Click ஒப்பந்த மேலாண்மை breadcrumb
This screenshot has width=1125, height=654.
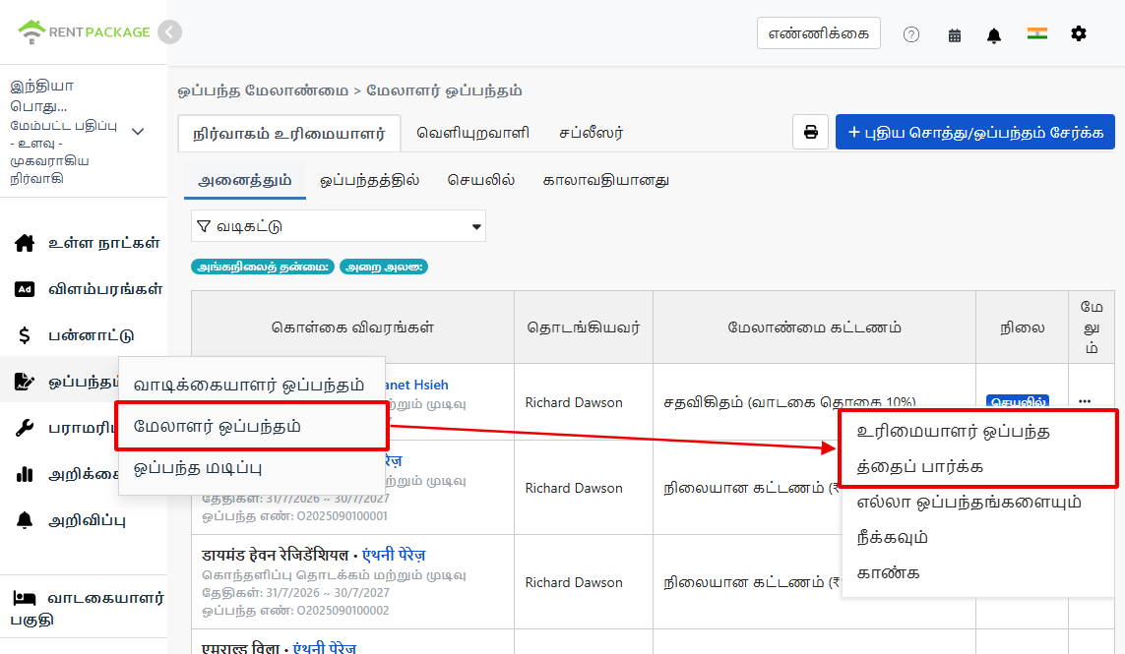click(264, 90)
